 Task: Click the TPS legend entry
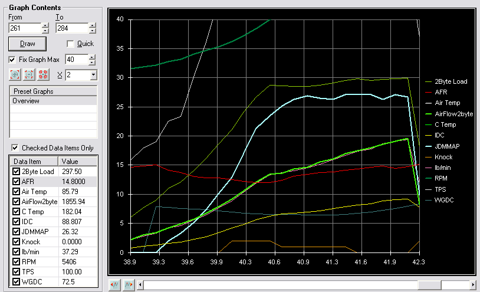click(436, 189)
